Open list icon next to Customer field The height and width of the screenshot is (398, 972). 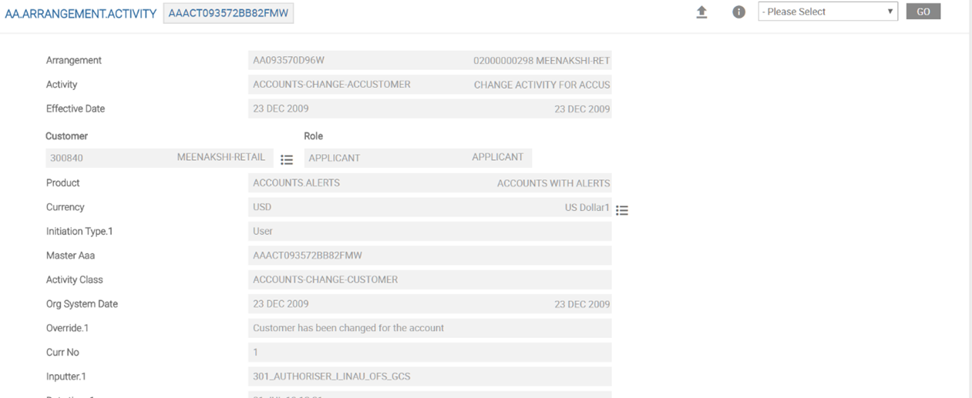point(287,159)
